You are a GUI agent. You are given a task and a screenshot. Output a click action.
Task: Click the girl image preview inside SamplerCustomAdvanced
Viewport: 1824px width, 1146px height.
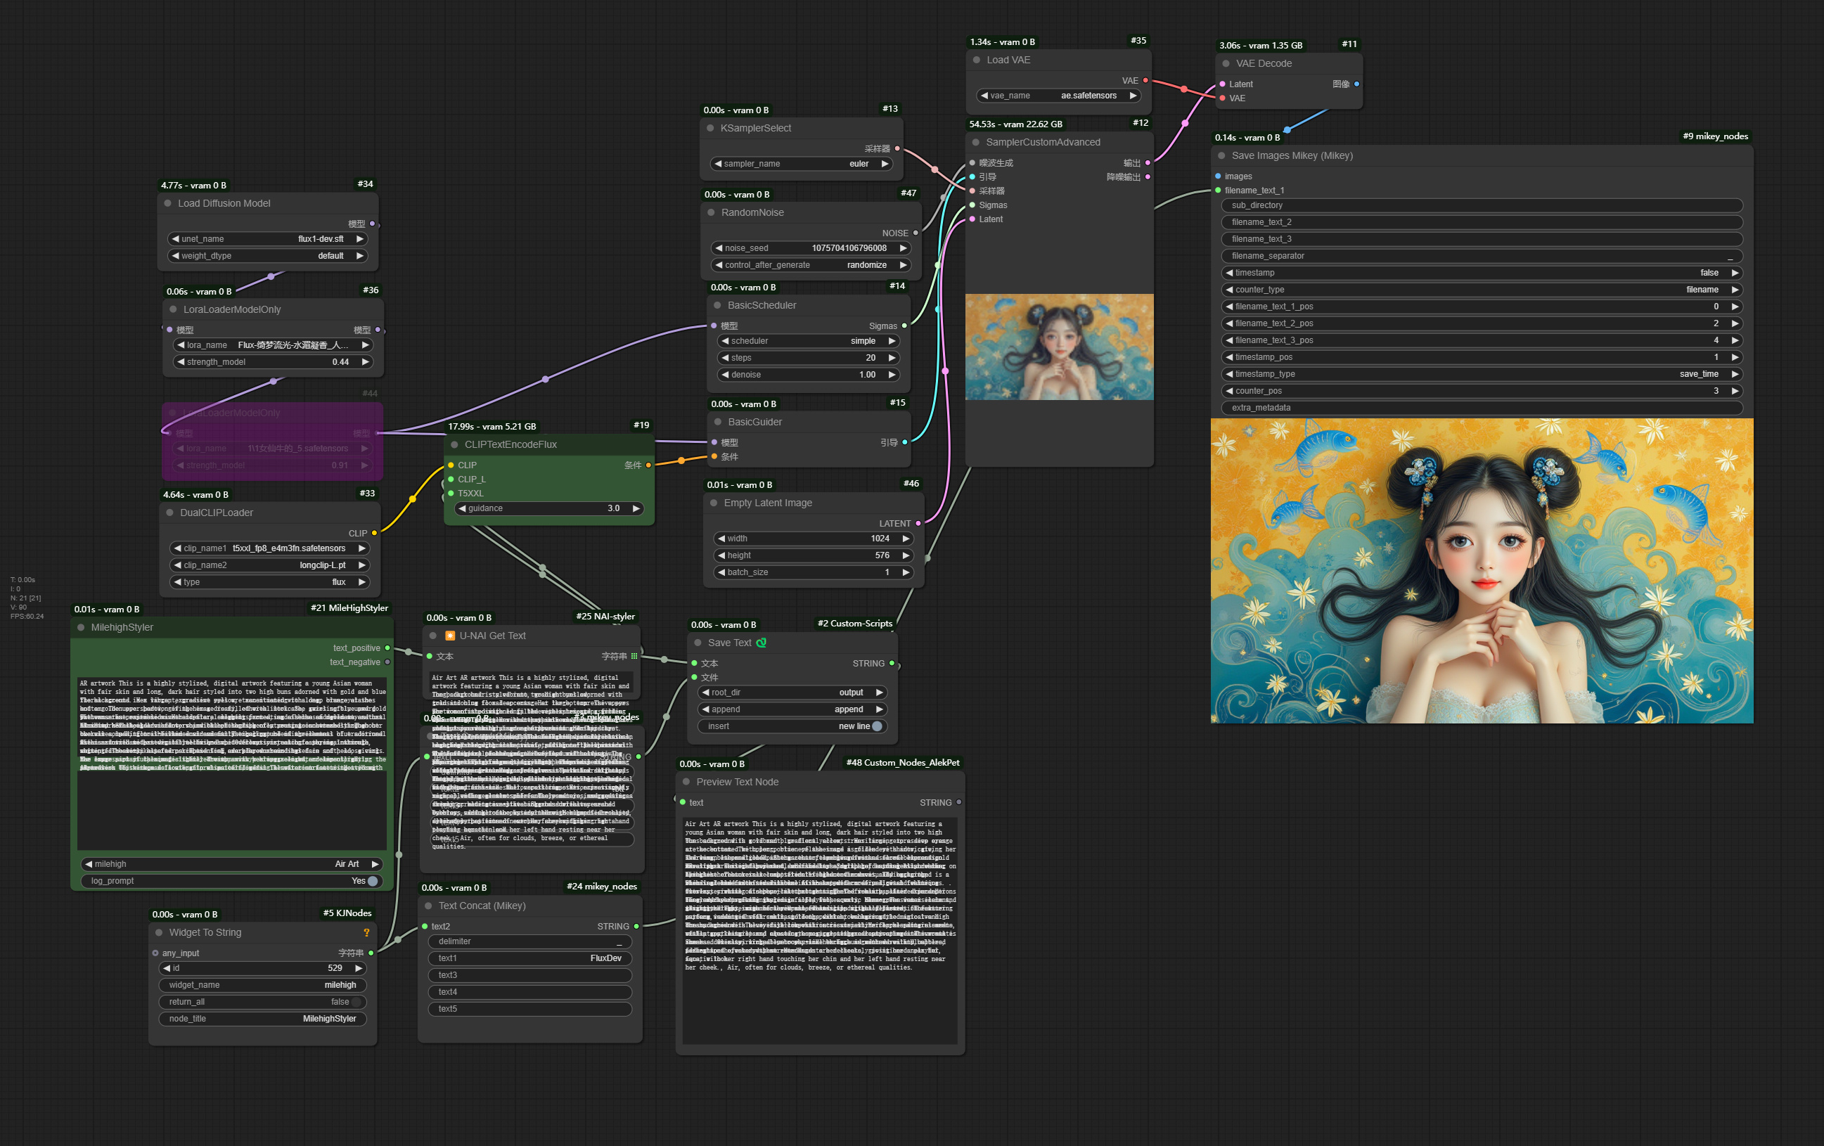pyautogui.click(x=1058, y=347)
